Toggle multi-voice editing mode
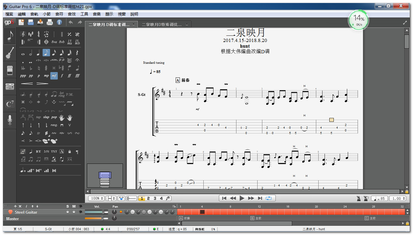 [168, 198]
